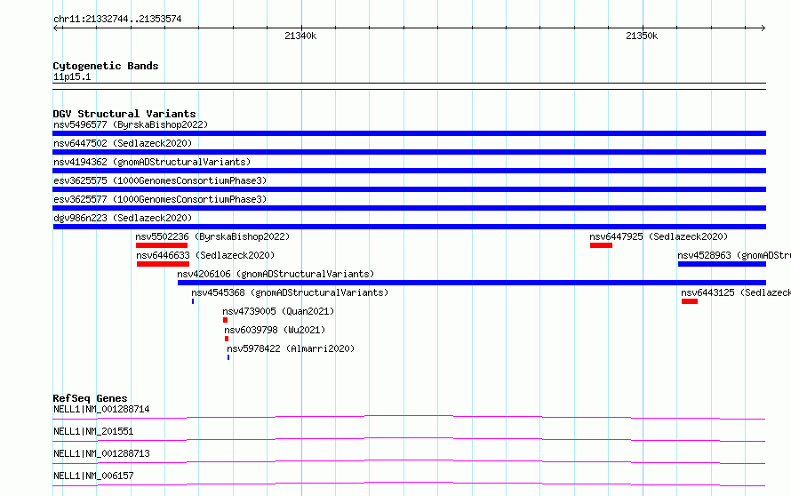
Task: Select the red bar of nsv6446633
Action: pyautogui.click(x=163, y=264)
